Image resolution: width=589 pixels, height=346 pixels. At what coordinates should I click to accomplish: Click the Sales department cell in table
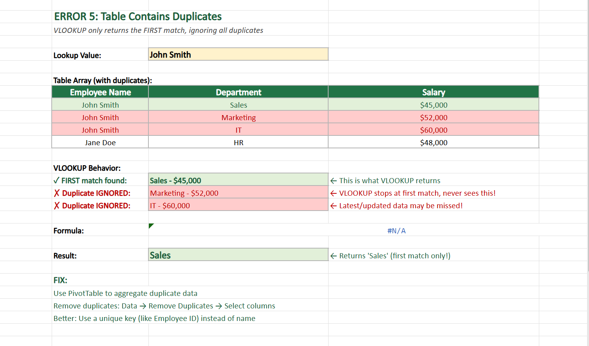(x=238, y=105)
